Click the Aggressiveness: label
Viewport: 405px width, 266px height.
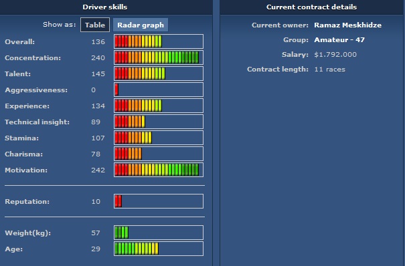(x=36, y=90)
